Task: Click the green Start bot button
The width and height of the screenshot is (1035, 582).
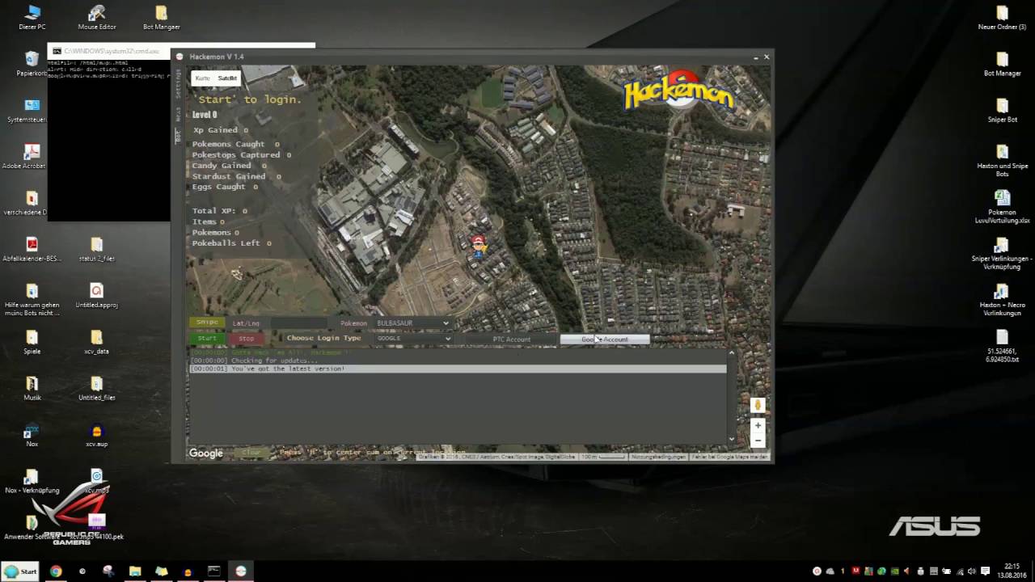Action: pos(207,339)
